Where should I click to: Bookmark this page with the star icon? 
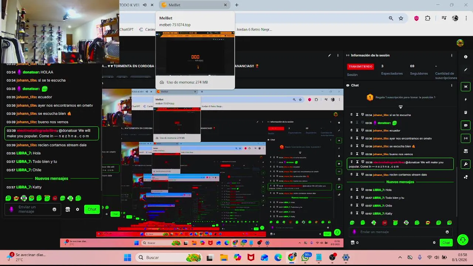(x=401, y=18)
